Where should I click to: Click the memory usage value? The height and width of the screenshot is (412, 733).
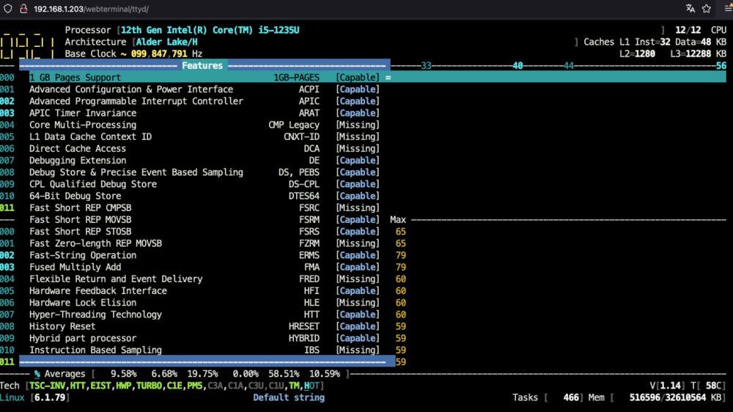click(x=668, y=397)
